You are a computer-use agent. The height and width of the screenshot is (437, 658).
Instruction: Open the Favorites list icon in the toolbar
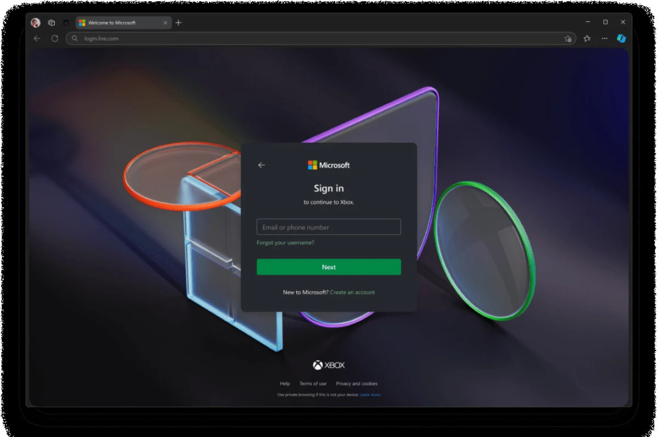coord(587,38)
